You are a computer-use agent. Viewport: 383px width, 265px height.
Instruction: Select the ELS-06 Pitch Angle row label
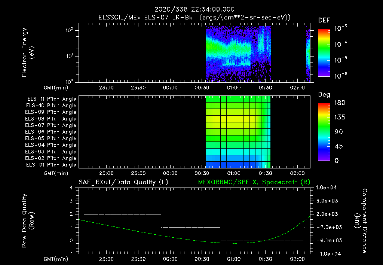(50, 132)
